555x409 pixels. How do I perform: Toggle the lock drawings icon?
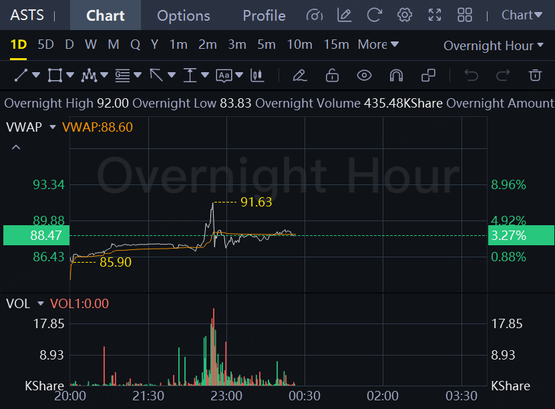(x=332, y=75)
